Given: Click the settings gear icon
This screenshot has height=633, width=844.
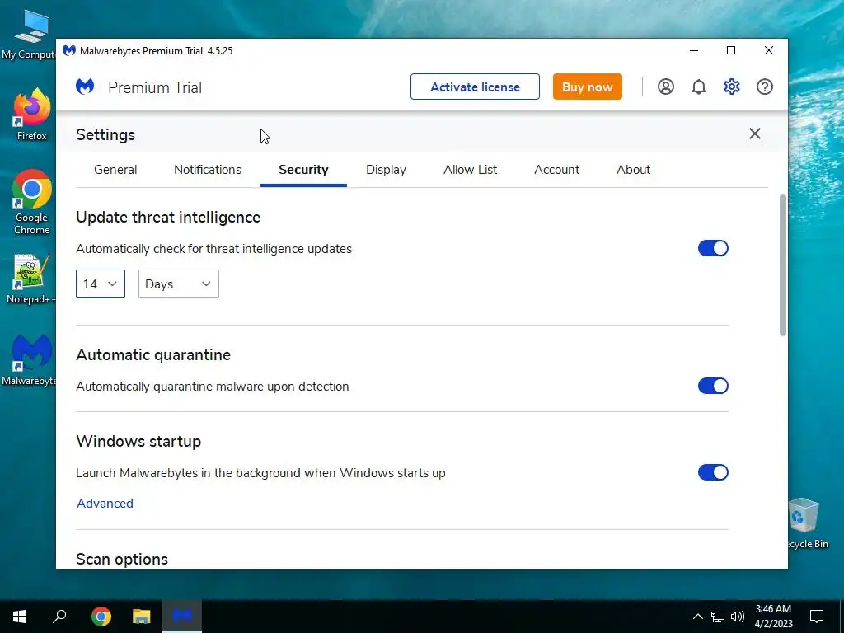Looking at the screenshot, I should coord(732,87).
